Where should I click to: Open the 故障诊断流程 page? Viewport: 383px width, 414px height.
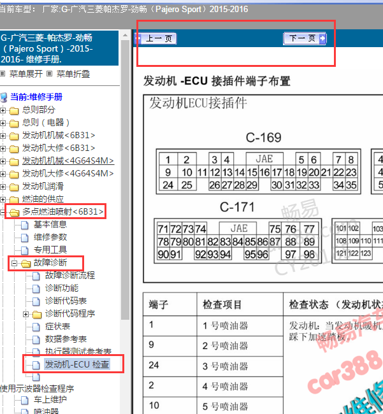click(70, 275)
